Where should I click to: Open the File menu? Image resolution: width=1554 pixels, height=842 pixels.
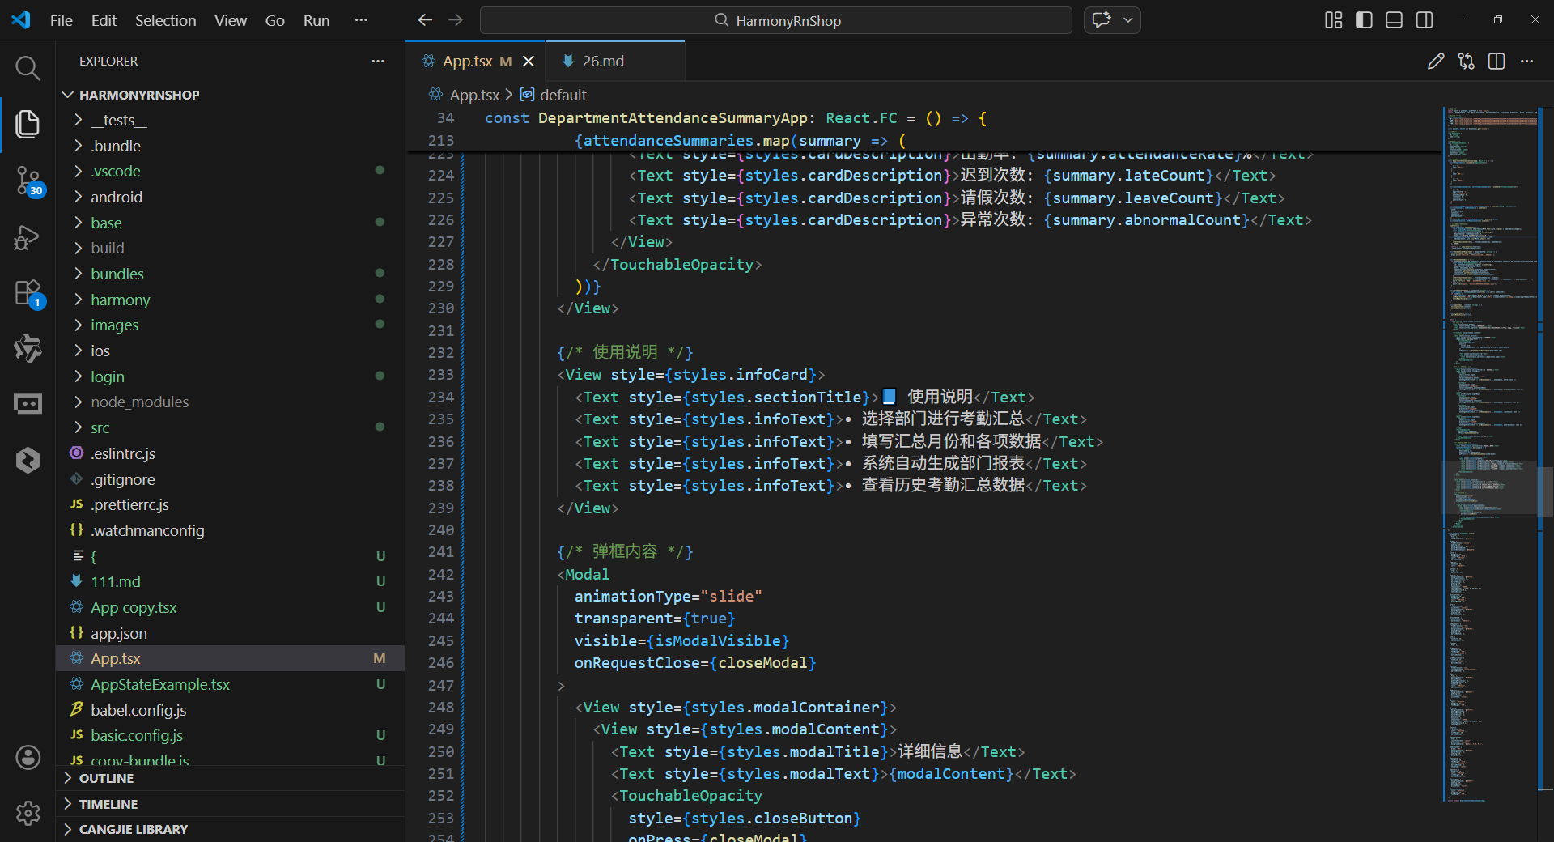pos(62,20)
